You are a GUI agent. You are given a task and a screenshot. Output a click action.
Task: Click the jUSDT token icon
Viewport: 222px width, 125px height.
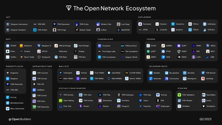[x=148, y=51]
